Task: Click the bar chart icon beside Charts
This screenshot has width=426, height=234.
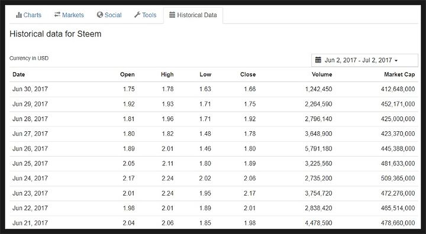Action: point(19,15)
